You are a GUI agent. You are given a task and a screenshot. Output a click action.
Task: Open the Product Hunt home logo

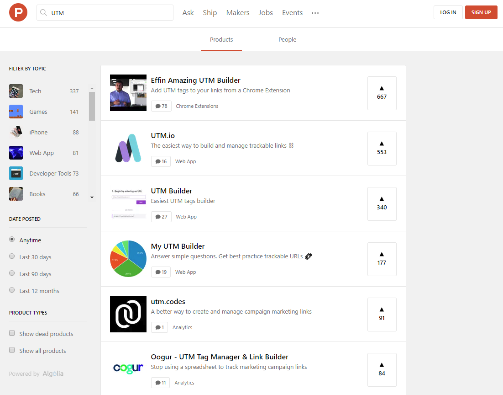[18, 12]
